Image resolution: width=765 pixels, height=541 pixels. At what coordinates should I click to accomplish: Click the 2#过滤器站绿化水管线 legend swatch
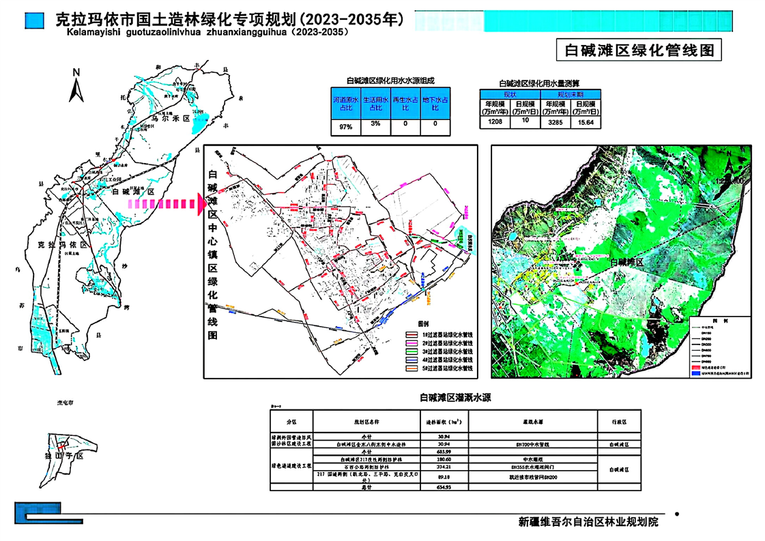[412, 343]
